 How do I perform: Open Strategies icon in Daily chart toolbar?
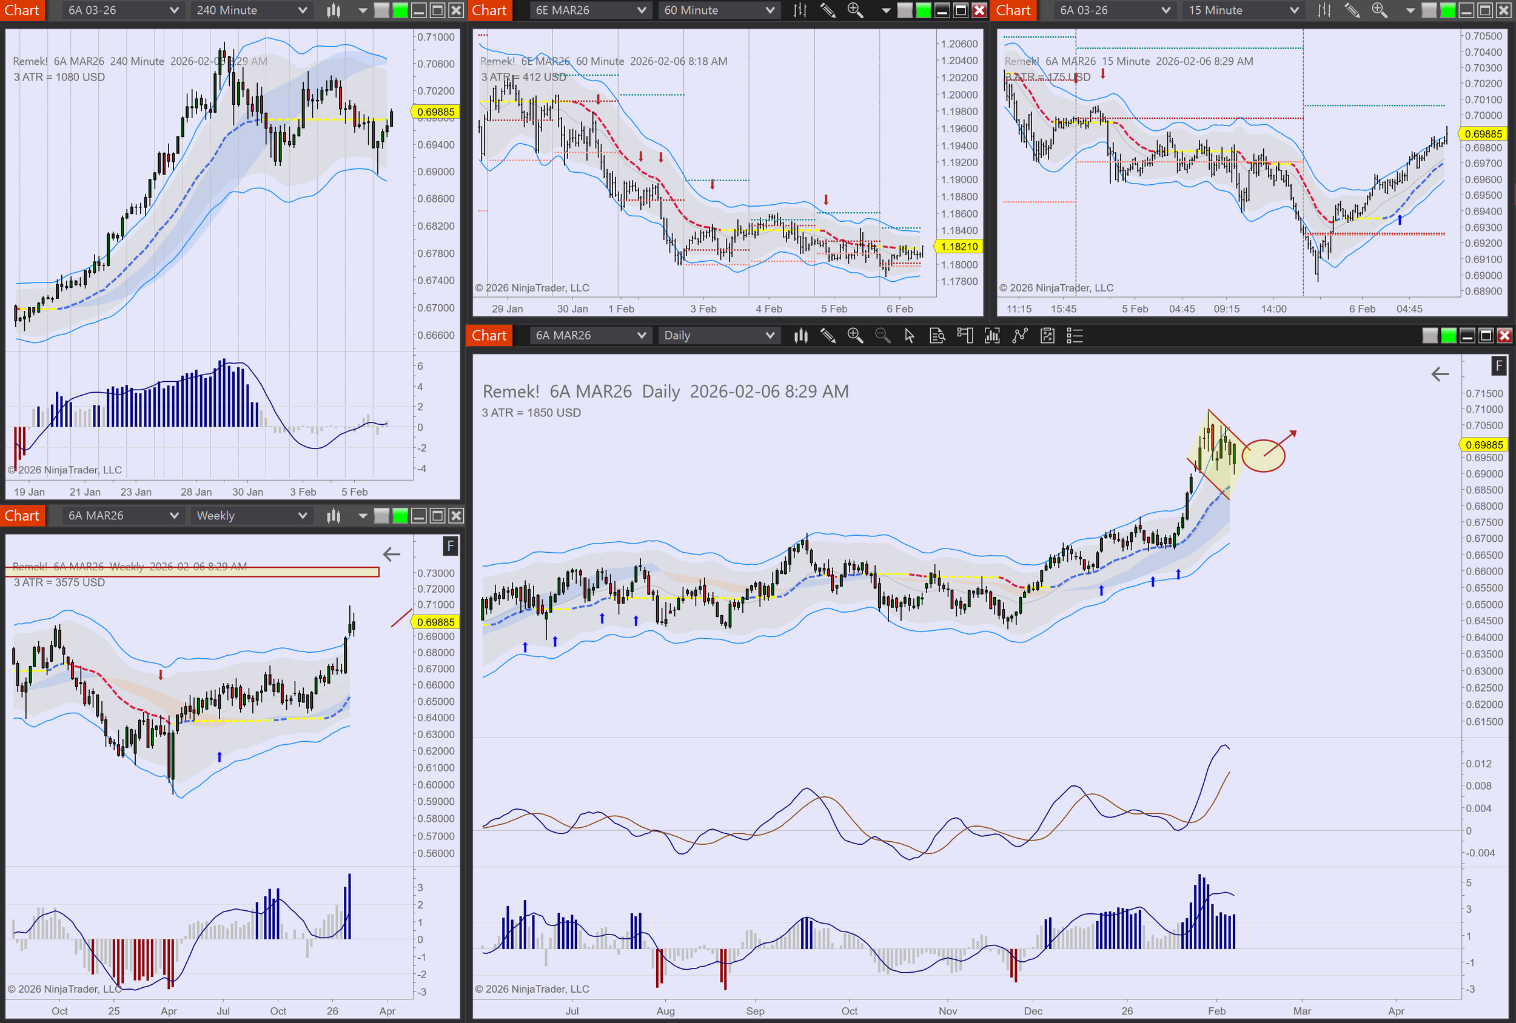(1047, 336)
